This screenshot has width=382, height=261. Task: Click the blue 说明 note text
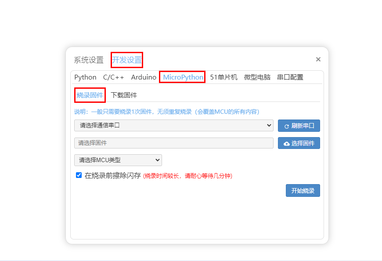click(167, 112)
